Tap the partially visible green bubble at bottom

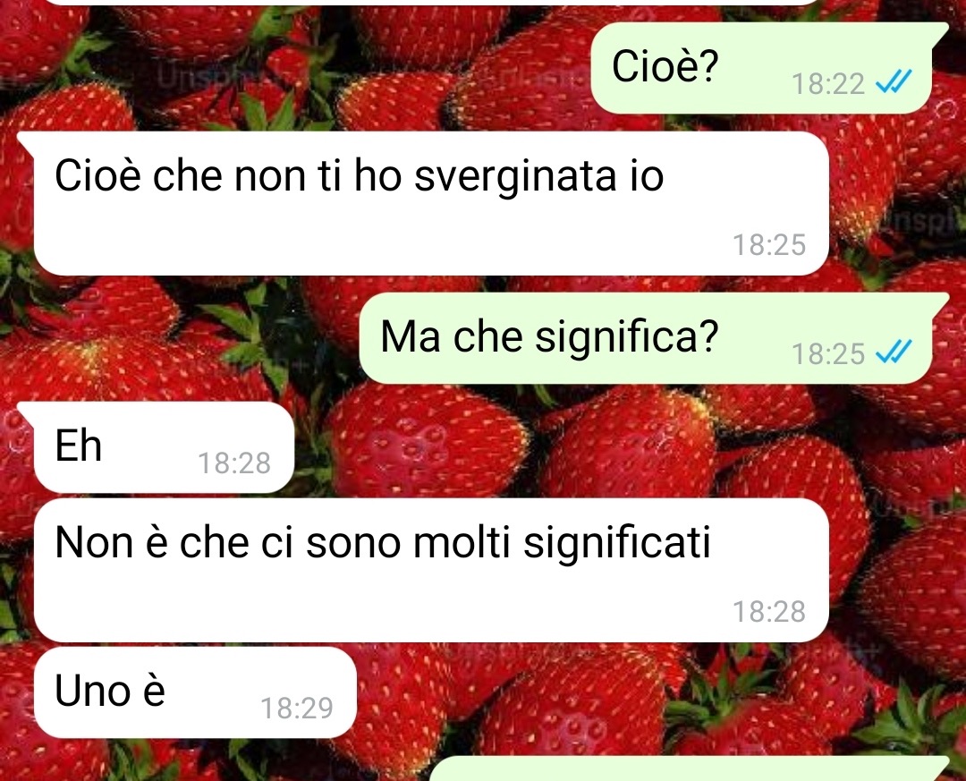[689, 768]
